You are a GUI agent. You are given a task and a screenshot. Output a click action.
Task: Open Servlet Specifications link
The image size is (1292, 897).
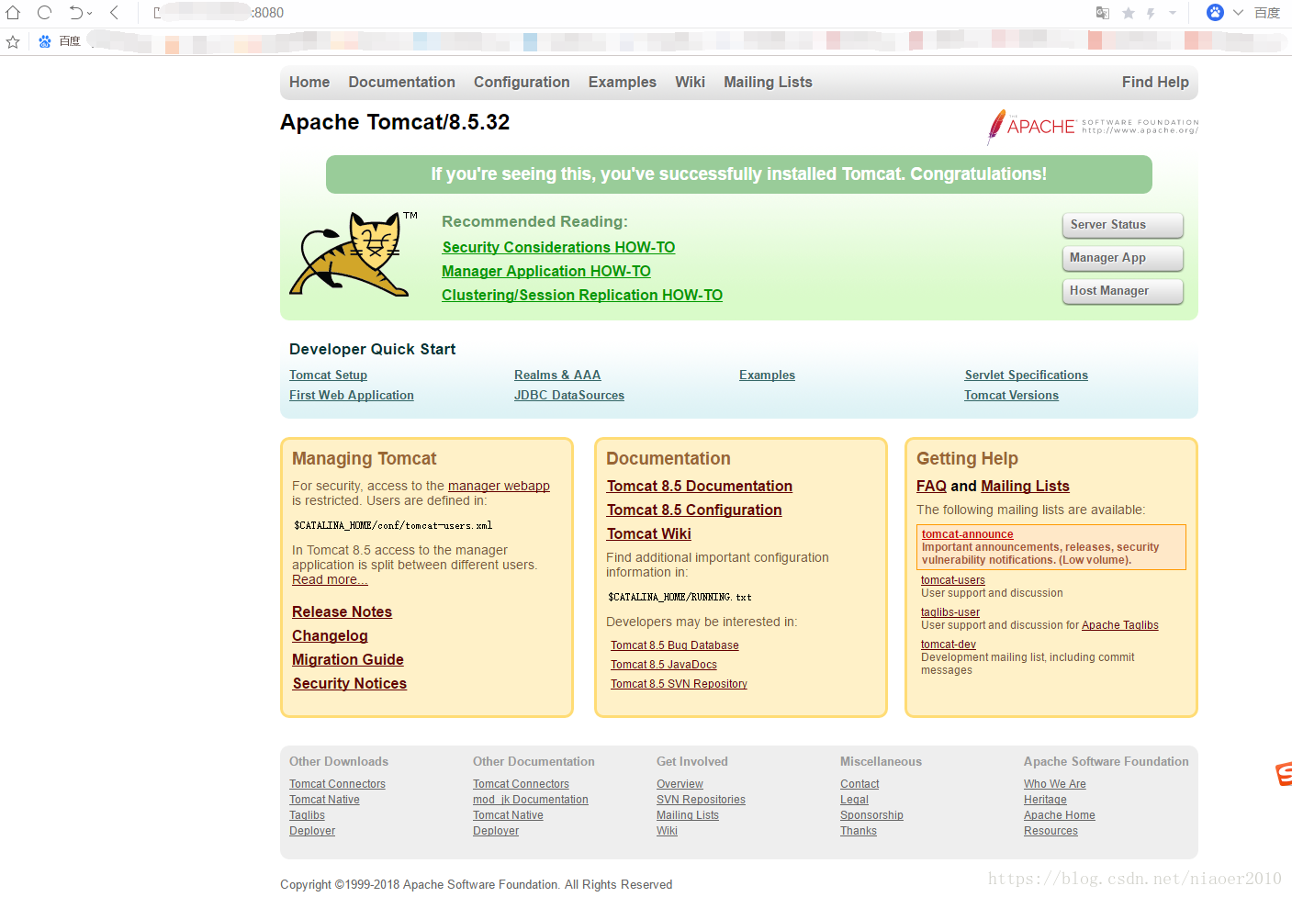pyautogui.click(x=1027, y=375)
